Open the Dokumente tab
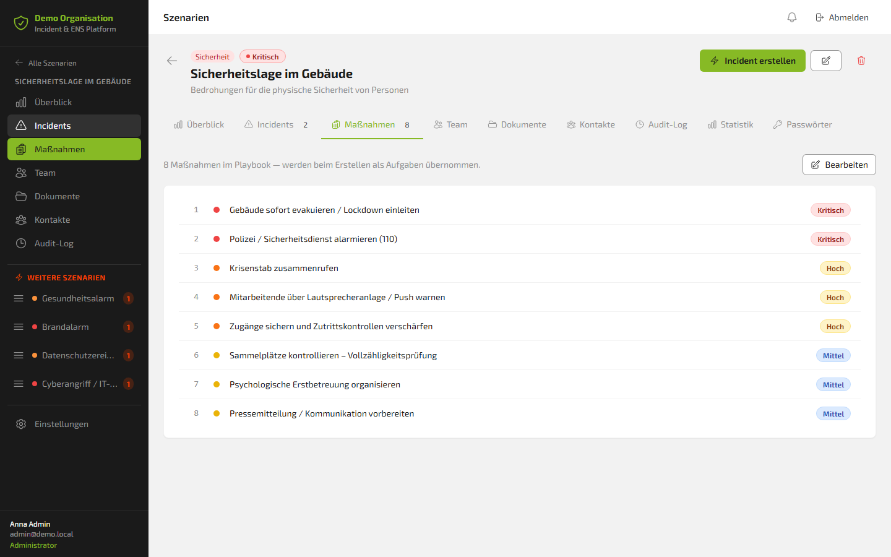 [x=517, y=124]
